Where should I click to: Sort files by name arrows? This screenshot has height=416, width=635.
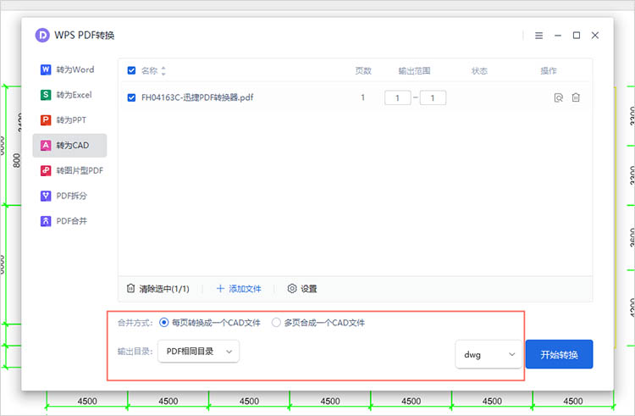pyautogui.click(x=163, y=71)
